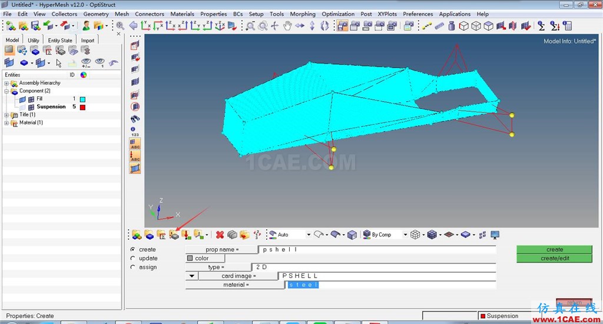This screenshot has width=603, height=324.
Task: Collapse the Component (2) node
Action: (x=6, y=91)
